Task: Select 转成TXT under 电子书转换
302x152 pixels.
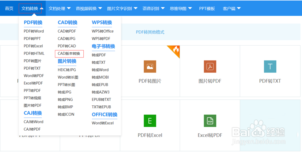Action: pyautogui.click(x=99, y=62)
